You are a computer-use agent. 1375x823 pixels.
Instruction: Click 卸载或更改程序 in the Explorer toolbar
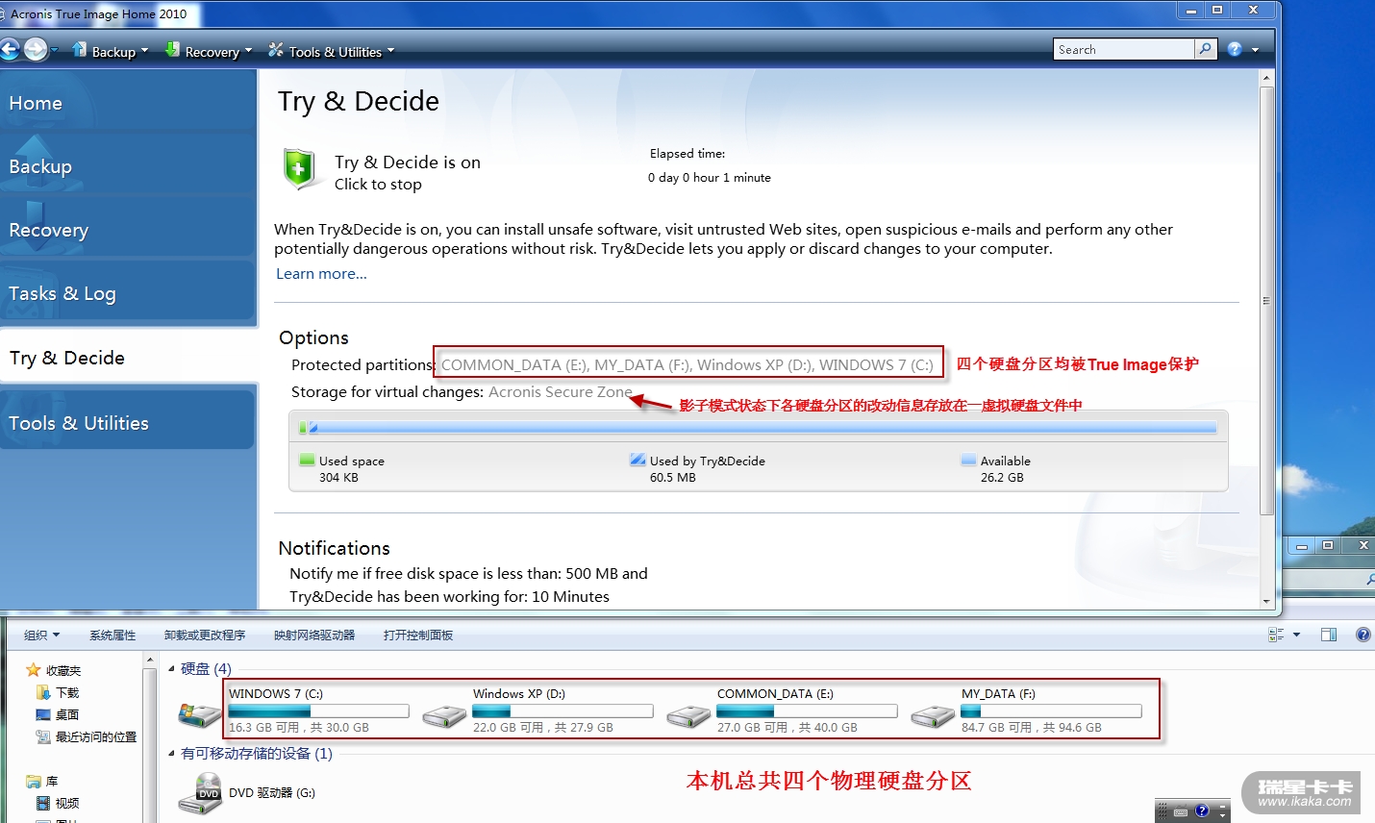tap(205, 635)
